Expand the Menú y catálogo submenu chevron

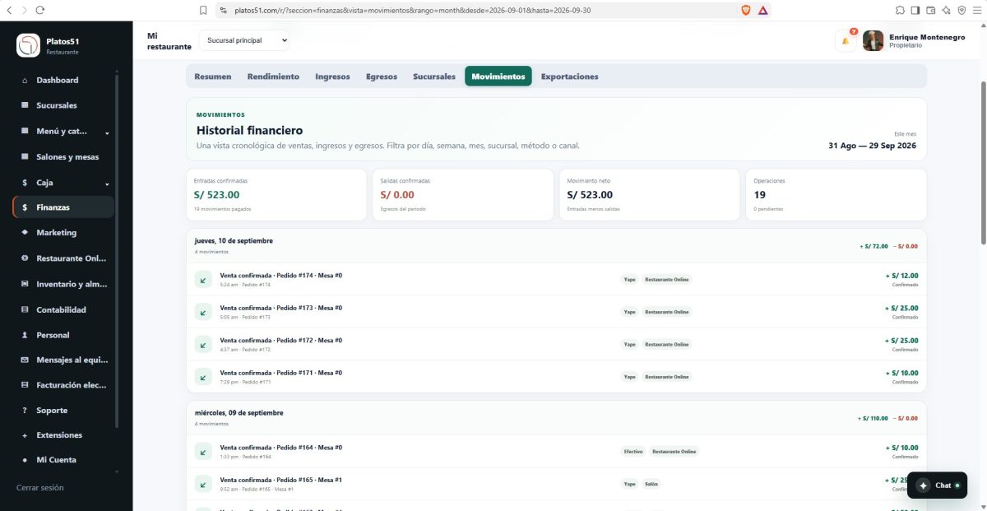(107, 132)
